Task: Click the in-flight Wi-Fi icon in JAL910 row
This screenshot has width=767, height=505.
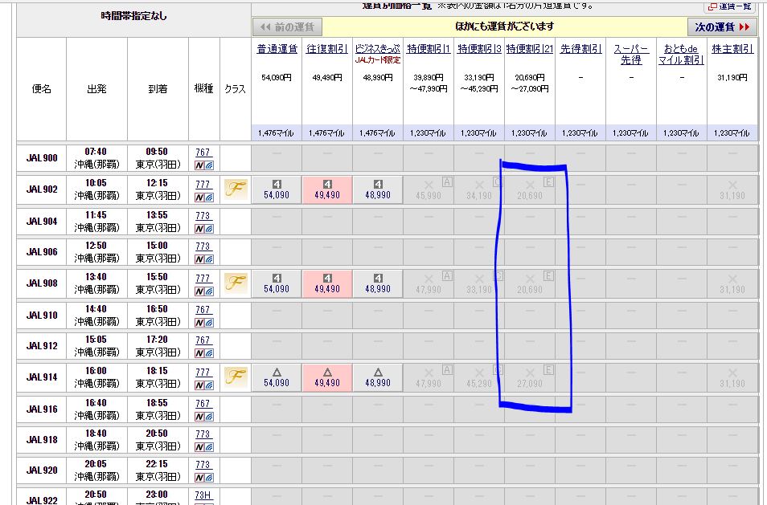Action: tap(209, 323)
